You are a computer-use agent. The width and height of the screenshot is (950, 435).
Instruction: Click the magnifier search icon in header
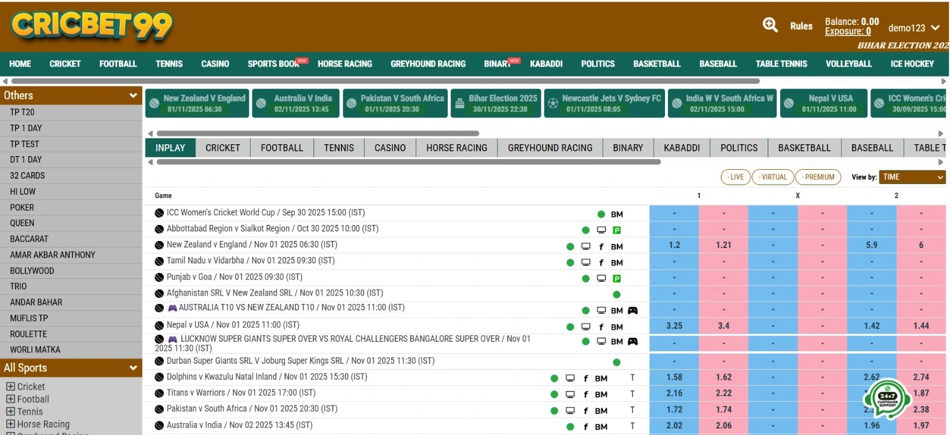(770, 25)
